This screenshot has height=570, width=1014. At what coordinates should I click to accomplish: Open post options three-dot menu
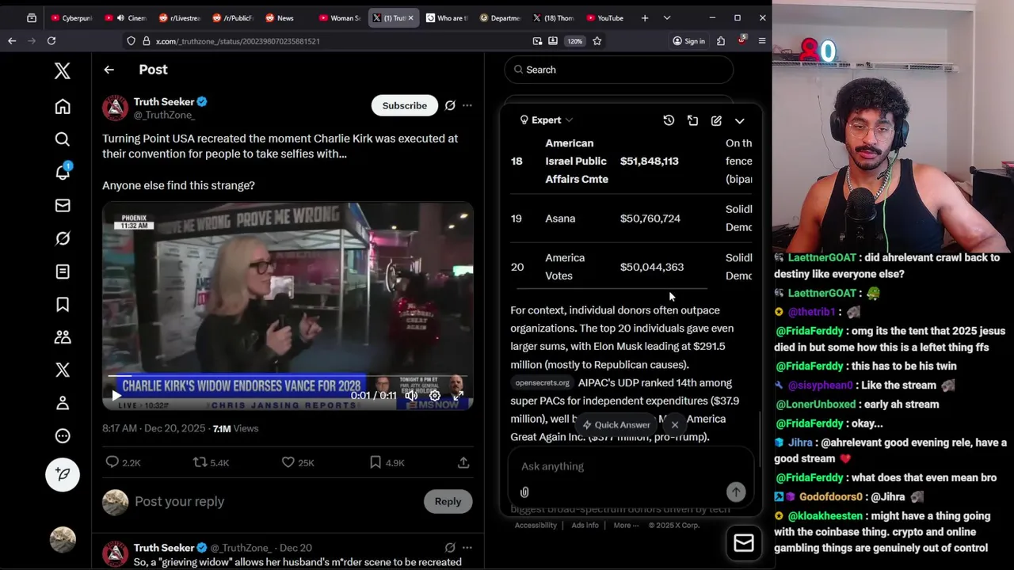tap(467, 105)
